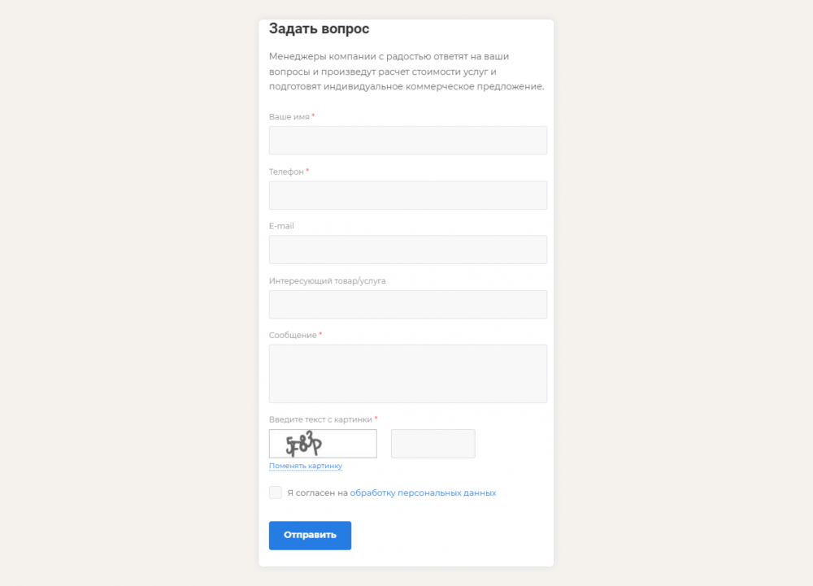Select the E-mail text box

(x=407, y=250)
